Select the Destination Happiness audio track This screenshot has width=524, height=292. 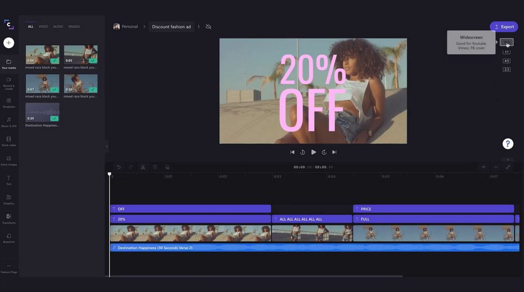point(315,248)
